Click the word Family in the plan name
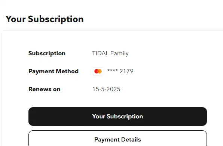Image resolution: width=223 pixels, height=146 pixels. [x=119, y=54]
